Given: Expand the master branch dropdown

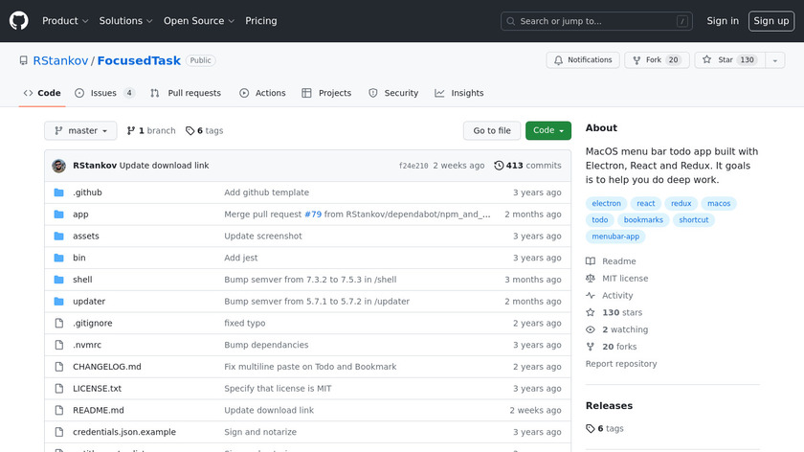Looking at the screenshot, I should coord(80,130).
